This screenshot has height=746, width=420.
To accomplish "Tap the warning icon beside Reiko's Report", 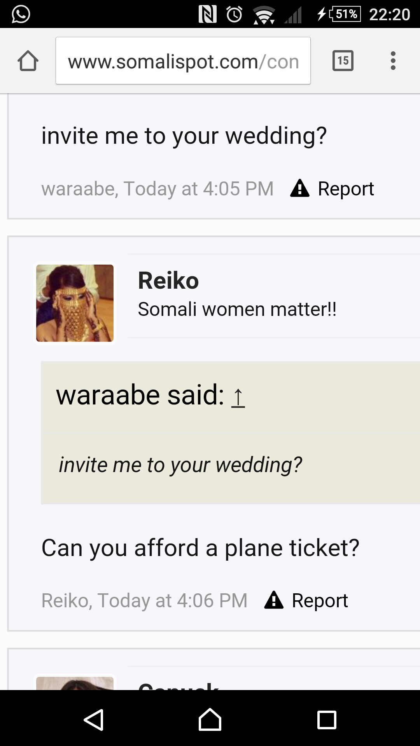I will point(274,600).
